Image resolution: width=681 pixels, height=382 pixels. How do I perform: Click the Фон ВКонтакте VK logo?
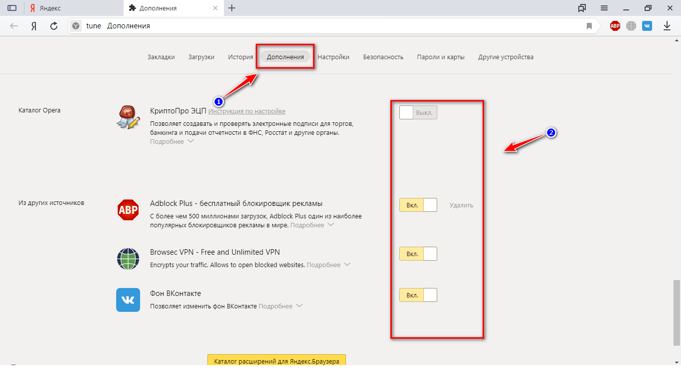click(x=128, y=300)
